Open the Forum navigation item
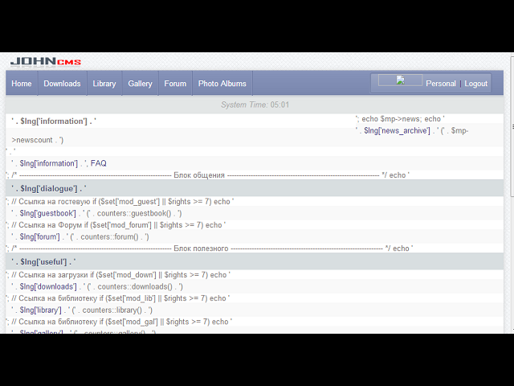 [175, 84]
